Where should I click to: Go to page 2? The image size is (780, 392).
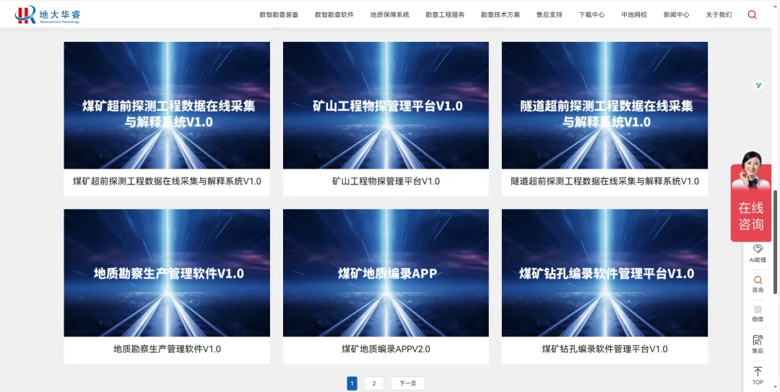(373, 383)
